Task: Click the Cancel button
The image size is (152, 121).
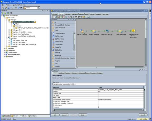Action: click(x=64, y=115)
